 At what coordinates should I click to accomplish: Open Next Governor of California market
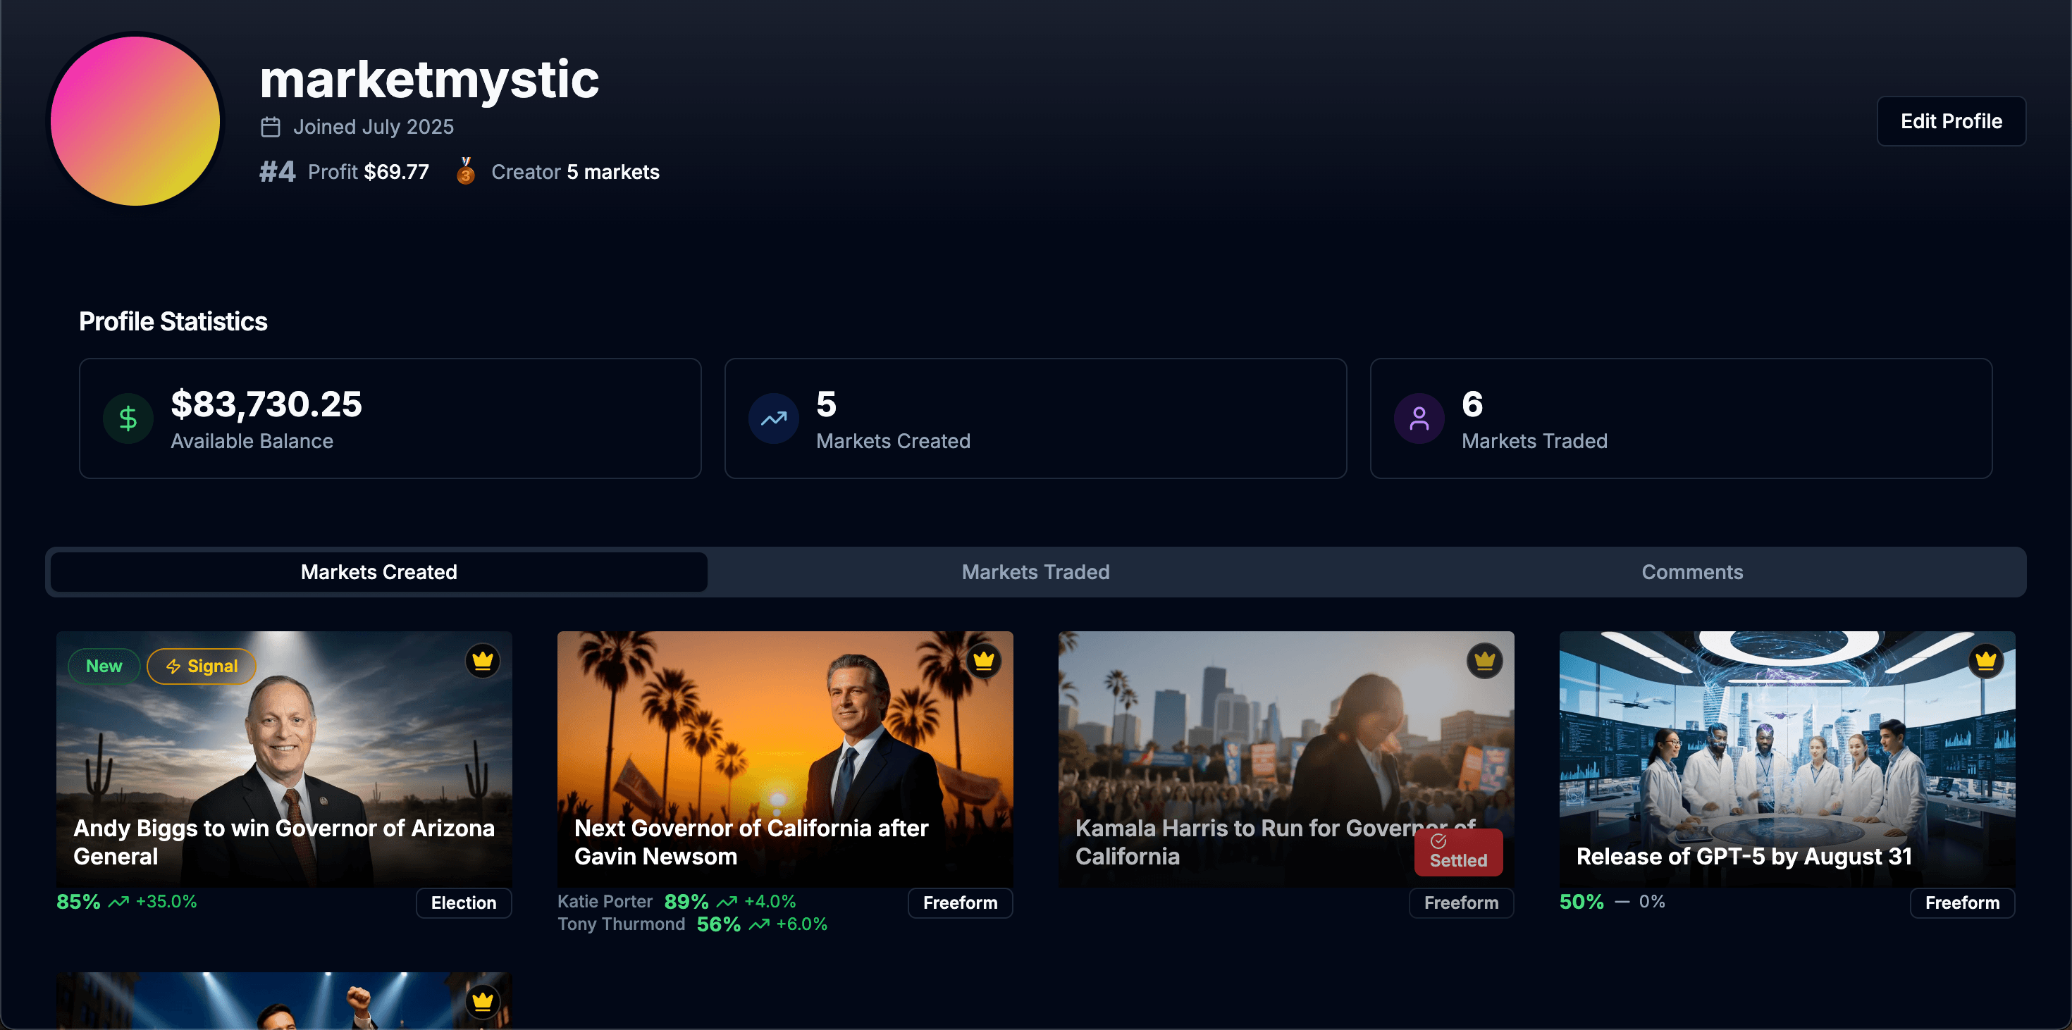pyautogui.click(x=751, y=842)
